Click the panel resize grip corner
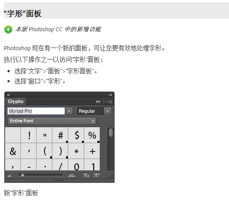 [111, 176]
